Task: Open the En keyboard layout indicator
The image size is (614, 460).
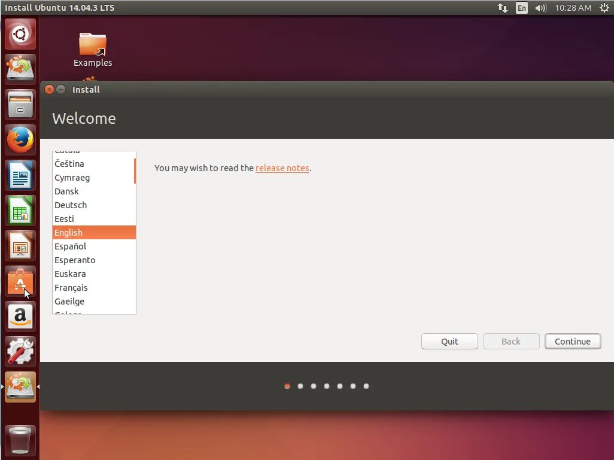Action: [522, 8]
